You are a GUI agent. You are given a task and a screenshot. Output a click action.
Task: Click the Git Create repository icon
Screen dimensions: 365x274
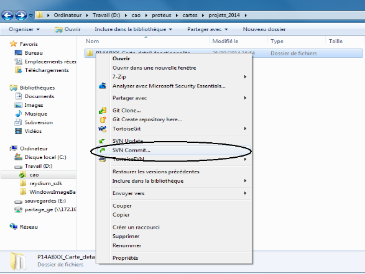tap(103, 119)
